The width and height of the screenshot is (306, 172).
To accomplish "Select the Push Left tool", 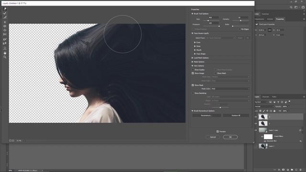I will click(5, 34).
